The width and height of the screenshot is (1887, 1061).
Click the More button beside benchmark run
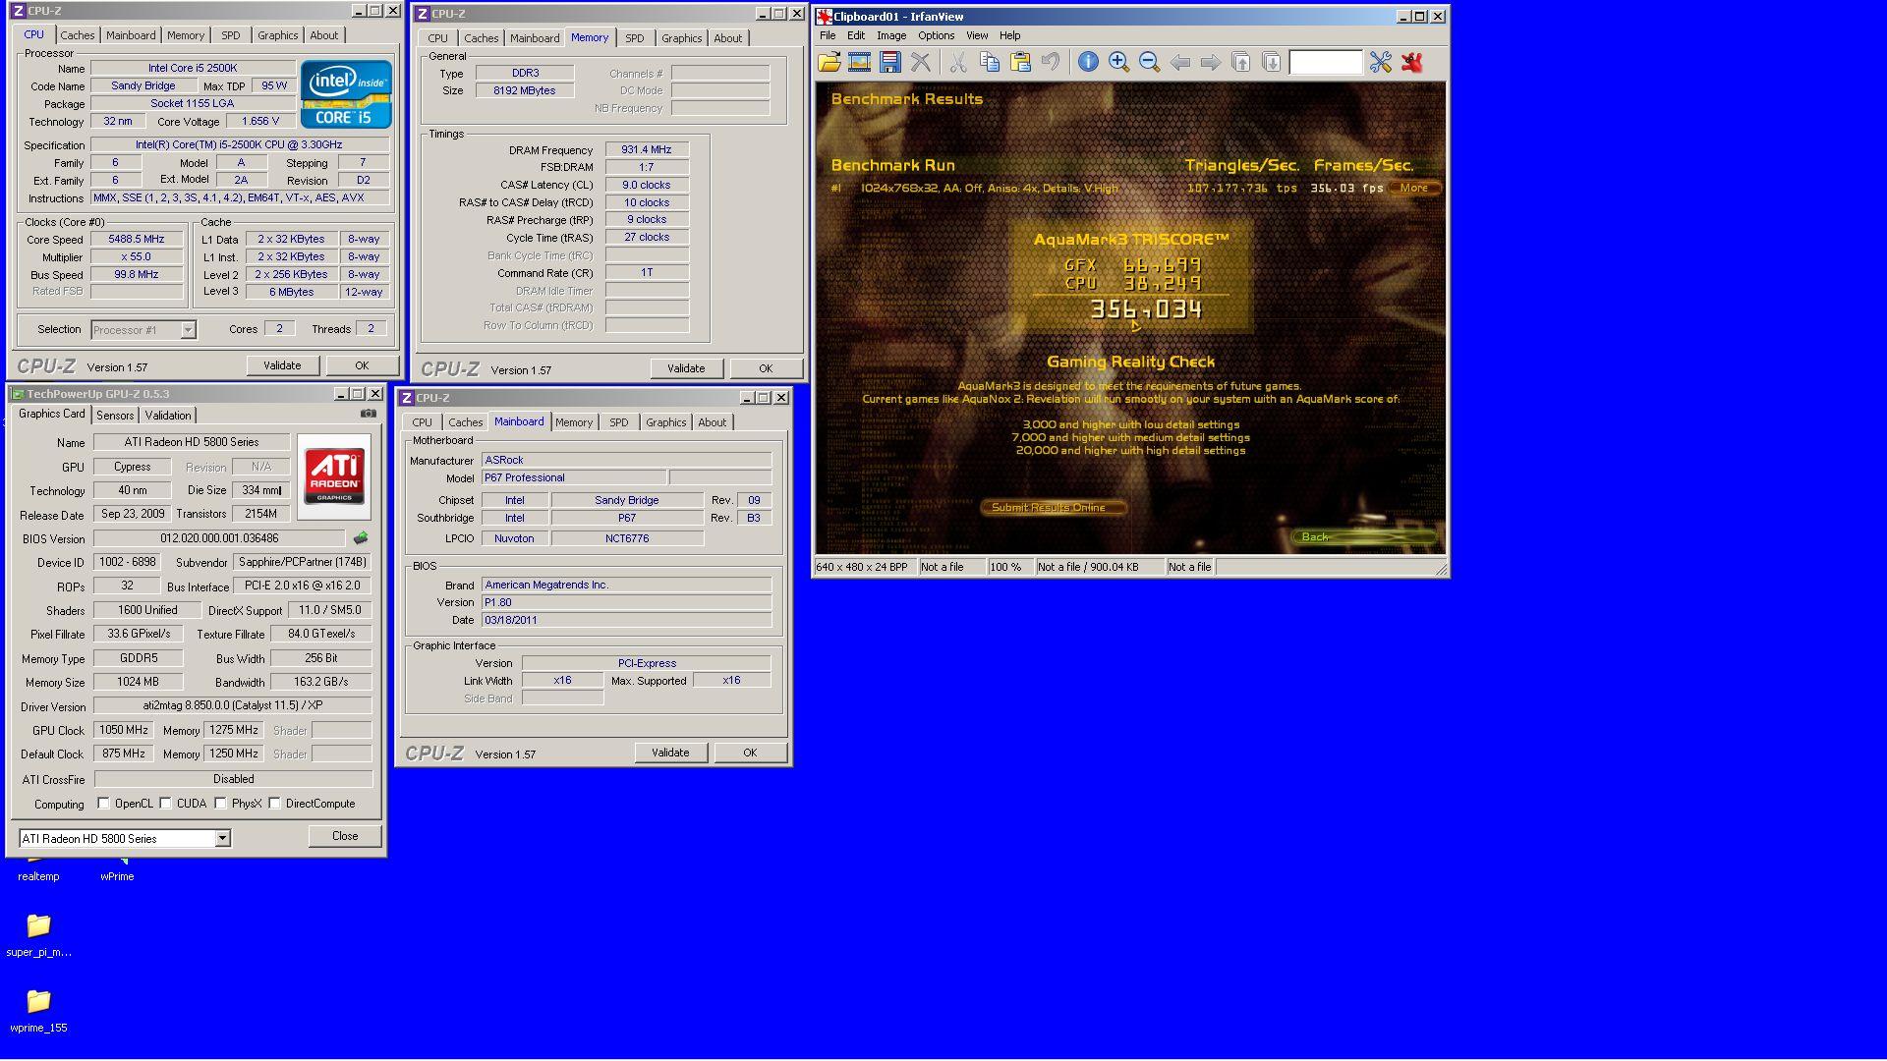(1414, 188)
